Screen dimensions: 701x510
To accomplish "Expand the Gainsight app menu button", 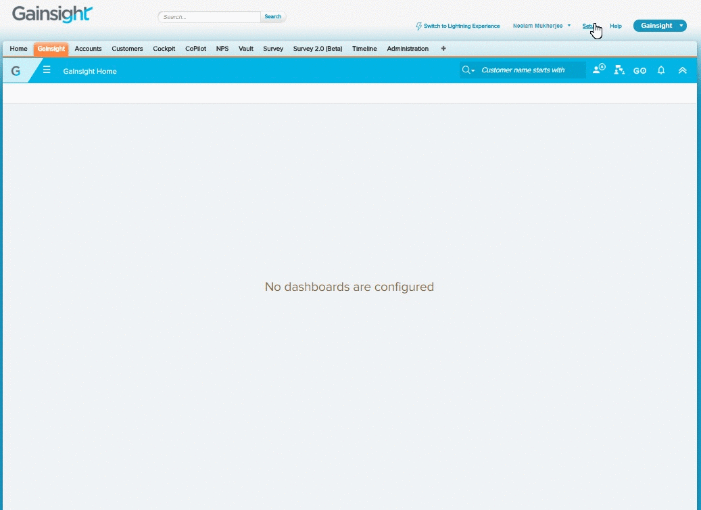I will click(660, 26).
